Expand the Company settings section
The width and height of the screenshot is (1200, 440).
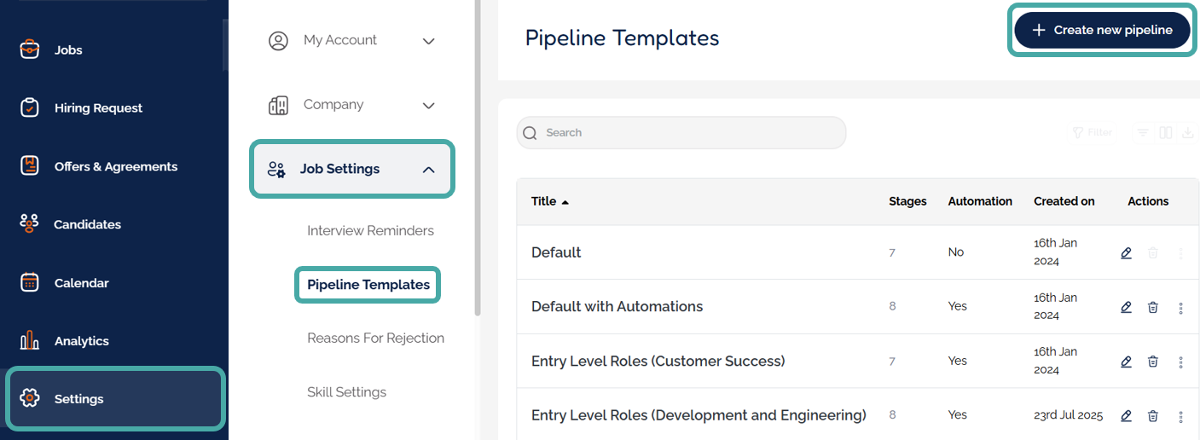tap(428, 105)
